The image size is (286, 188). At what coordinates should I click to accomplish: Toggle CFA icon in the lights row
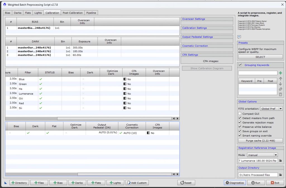pos(148,133)
